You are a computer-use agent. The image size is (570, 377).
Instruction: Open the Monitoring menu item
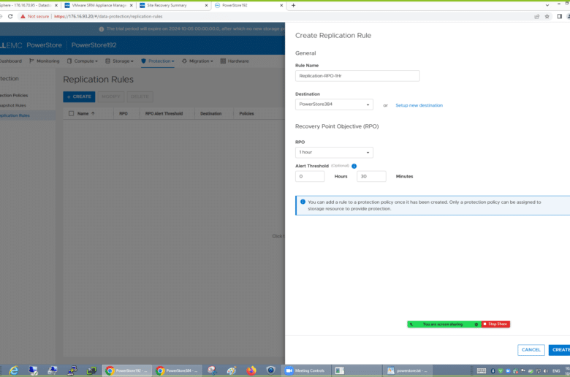(45, 61)
